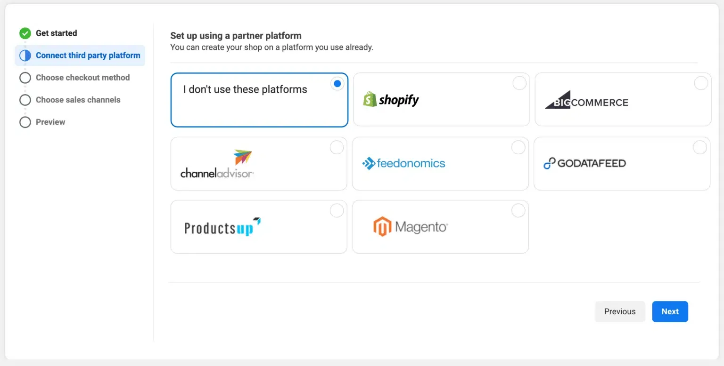Image resolution: width=724 pixels, height=366 pixels.
Task: Go to the Choose sales channels step
Action: (78, 100)
